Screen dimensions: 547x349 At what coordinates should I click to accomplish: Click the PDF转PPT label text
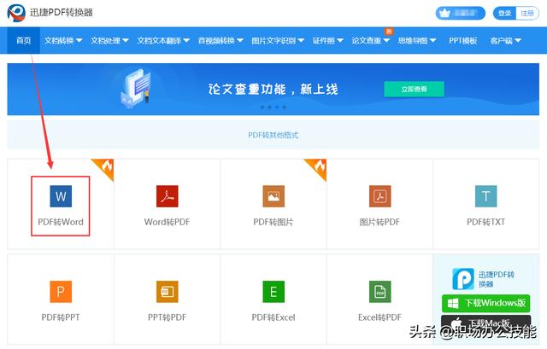[61, 317]
